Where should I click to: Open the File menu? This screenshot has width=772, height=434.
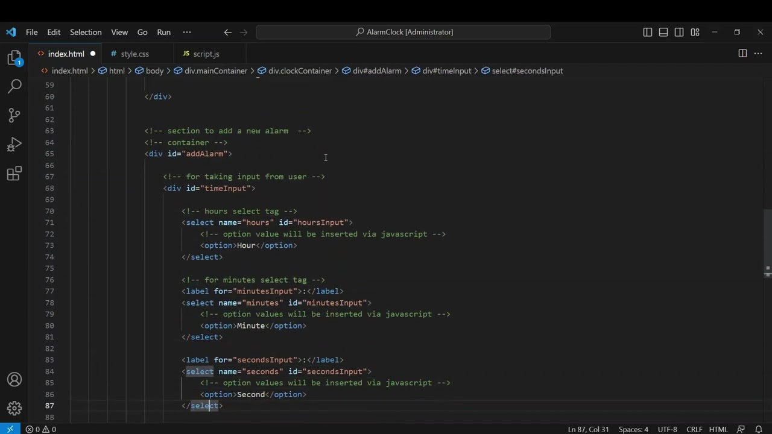click(31, 32)
